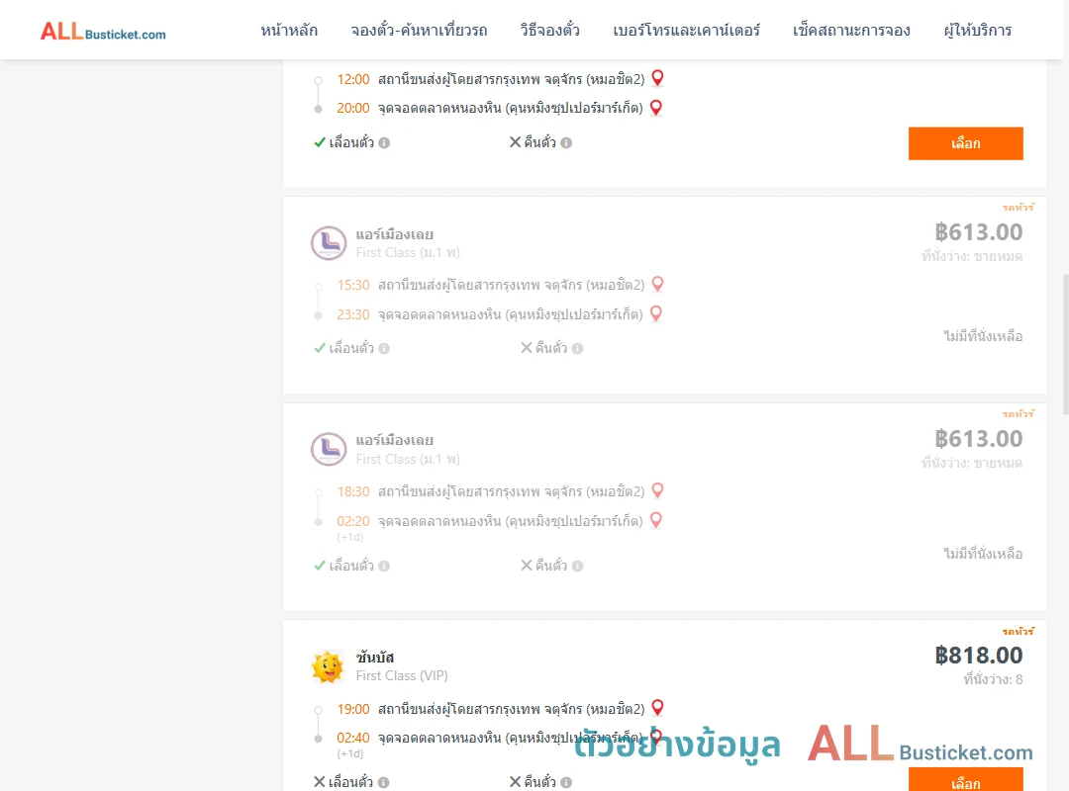Image resolution: width=1069 pixels, height=791 pixels.
Task: Click map pin for 23:30 arrival stop
Action: click(x=656, y=314)
